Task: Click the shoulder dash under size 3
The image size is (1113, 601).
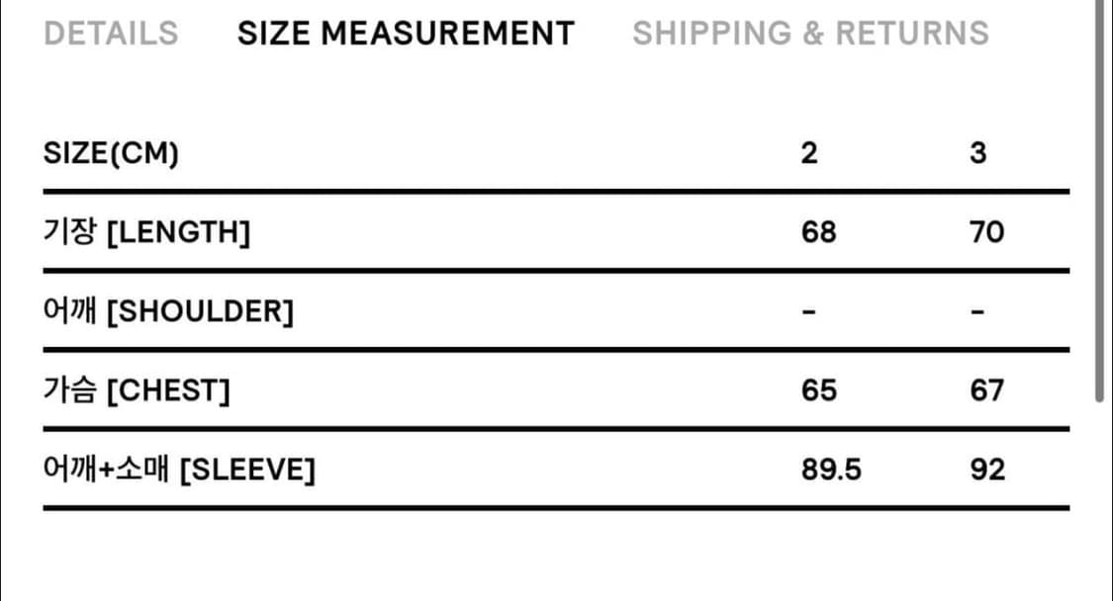Action: [x=977, y=312]
